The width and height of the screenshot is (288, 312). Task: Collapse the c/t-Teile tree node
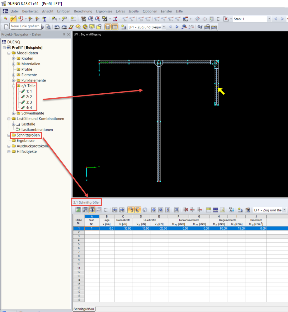tap(13, 86)
